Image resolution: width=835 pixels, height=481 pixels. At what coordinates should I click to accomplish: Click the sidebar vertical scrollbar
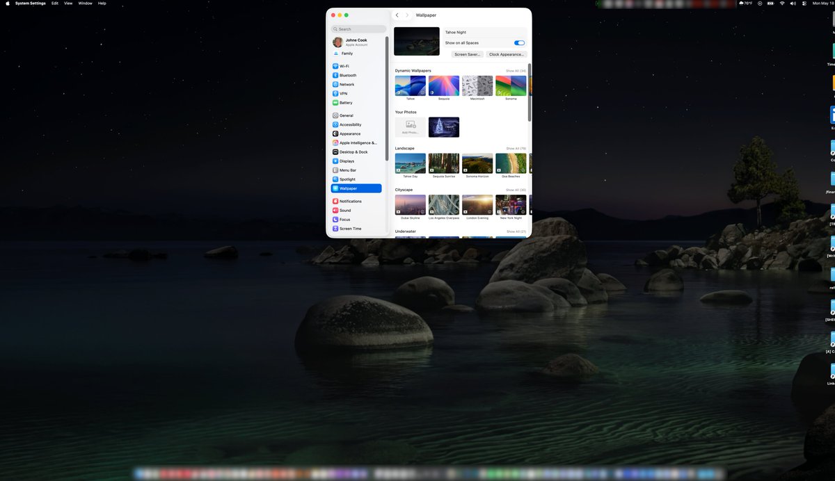387,99
